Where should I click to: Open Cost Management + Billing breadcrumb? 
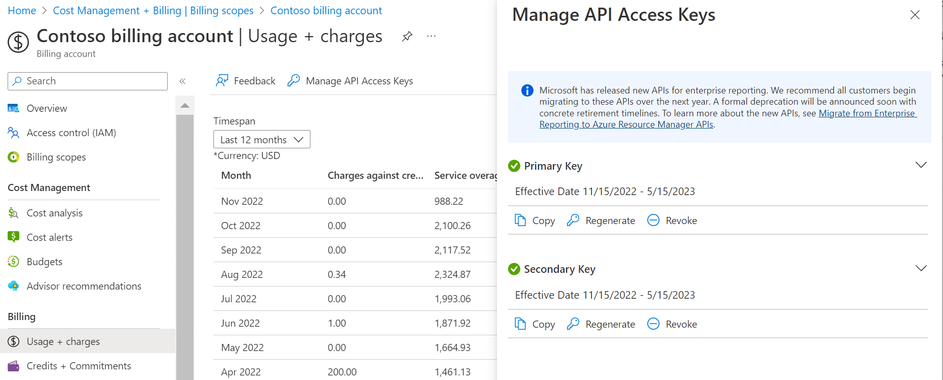tap(153, 11)
